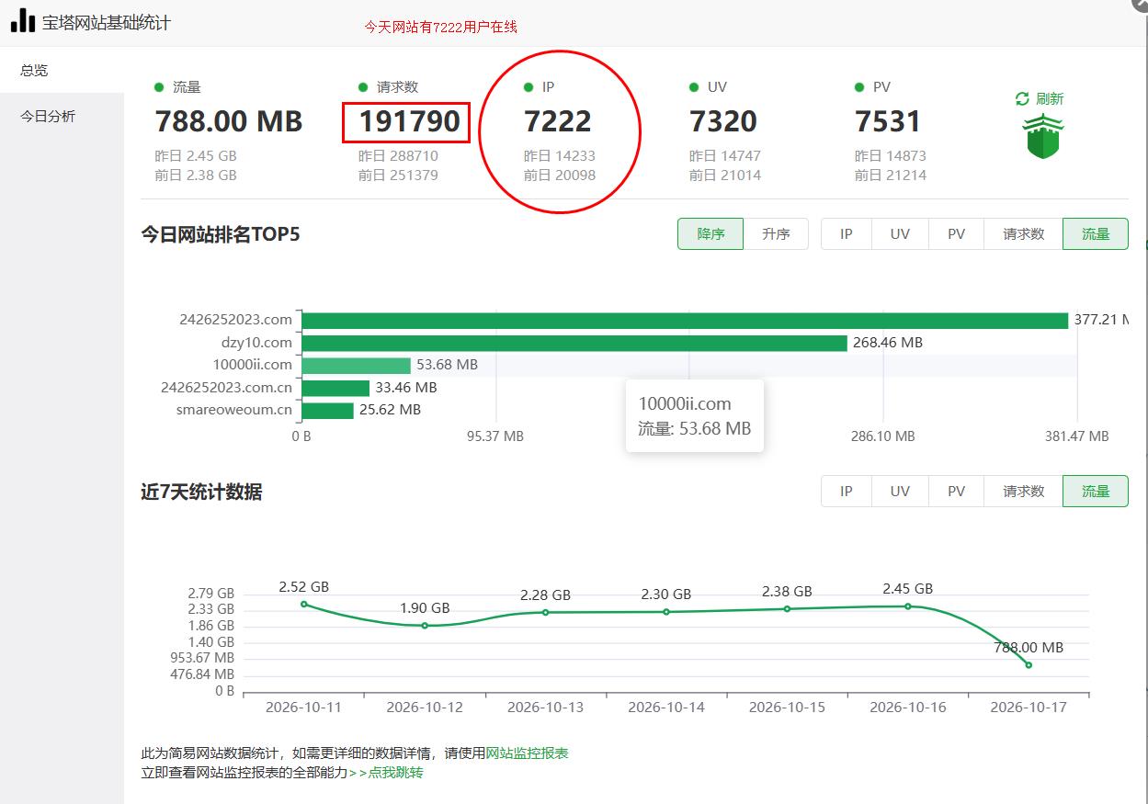Click the 10000ii.com axis label
This screenshot has width=1148, height=804.
[x=252, y=365]
